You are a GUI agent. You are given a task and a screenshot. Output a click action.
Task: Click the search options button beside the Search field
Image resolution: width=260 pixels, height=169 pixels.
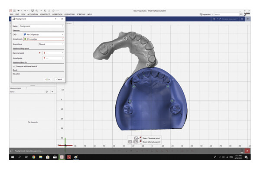click(241, 14)
